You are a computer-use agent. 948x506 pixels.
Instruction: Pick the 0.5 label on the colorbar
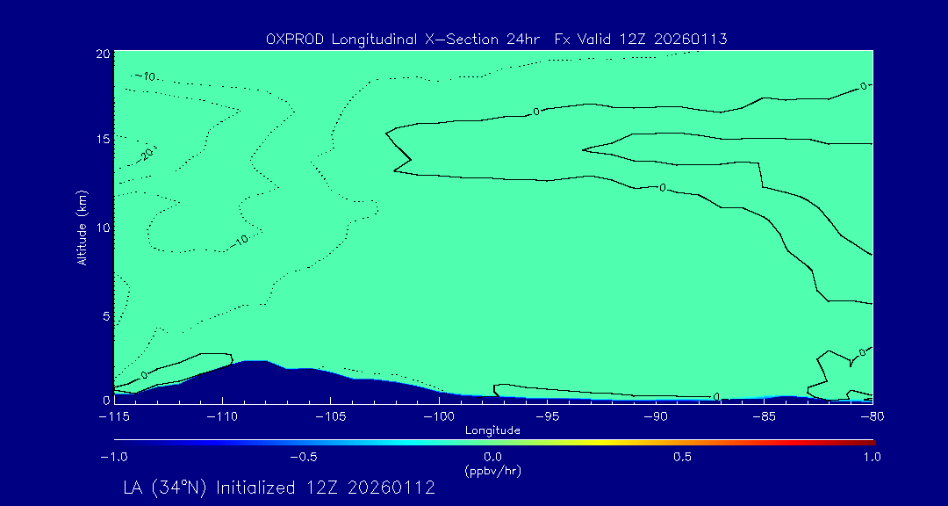click(x=682, y=457)
